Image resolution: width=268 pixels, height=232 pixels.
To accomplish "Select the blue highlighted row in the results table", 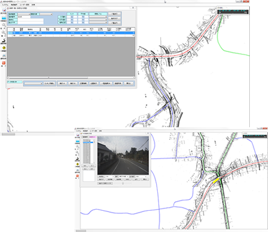I will pyautogui.click(x=71, y=33).
